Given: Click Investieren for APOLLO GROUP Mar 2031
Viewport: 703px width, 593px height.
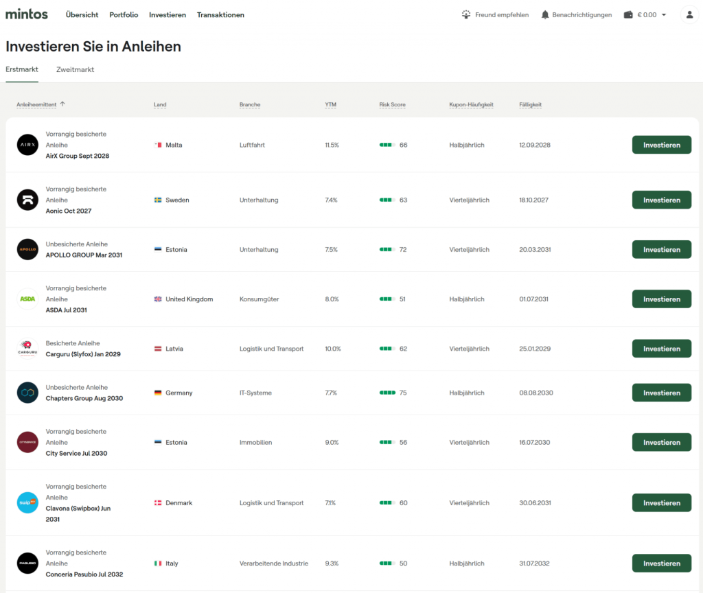Looking at the screenshot, I should [662, 250].
